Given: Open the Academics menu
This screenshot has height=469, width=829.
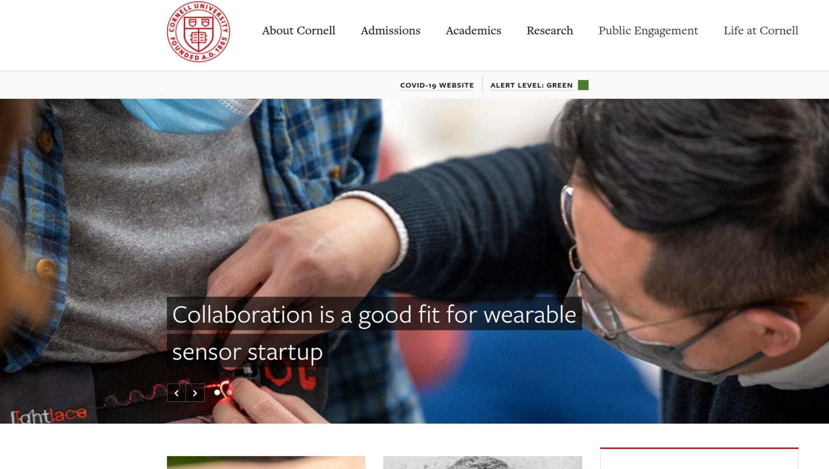Looking at the screenshot, I should [x=473, y=30].
